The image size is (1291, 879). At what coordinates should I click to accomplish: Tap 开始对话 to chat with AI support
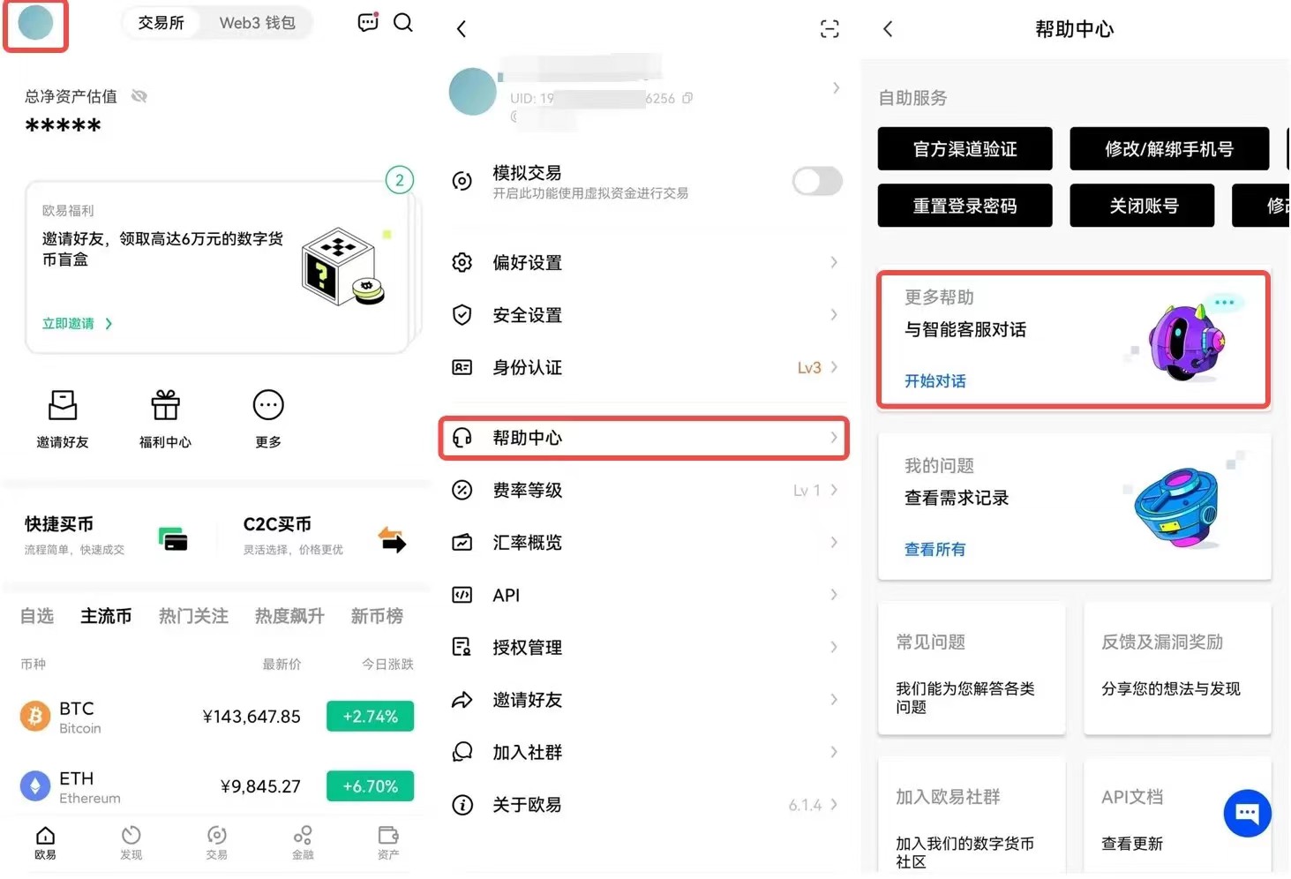935,380
